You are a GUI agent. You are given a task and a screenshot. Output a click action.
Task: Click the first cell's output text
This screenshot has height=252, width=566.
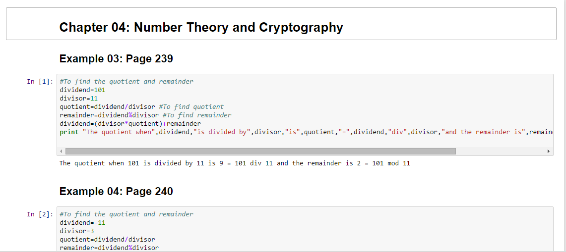235,163
